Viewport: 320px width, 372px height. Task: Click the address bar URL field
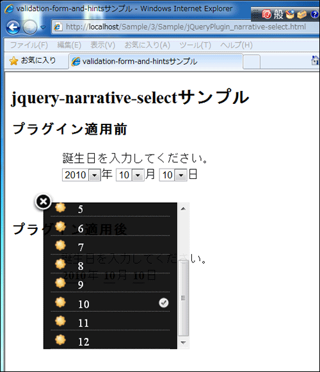(x=186, y=27)
